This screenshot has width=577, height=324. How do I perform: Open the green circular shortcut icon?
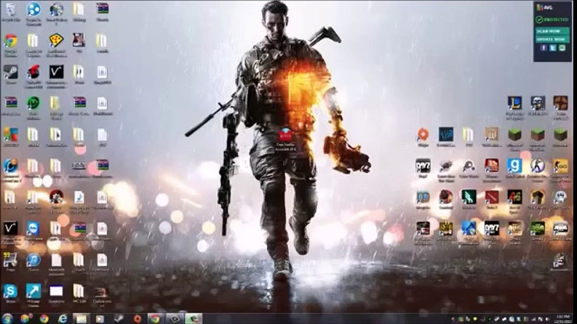tap(33, 103)
